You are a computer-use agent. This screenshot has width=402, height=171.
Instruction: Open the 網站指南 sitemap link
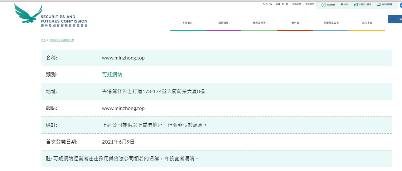[297, 4]
